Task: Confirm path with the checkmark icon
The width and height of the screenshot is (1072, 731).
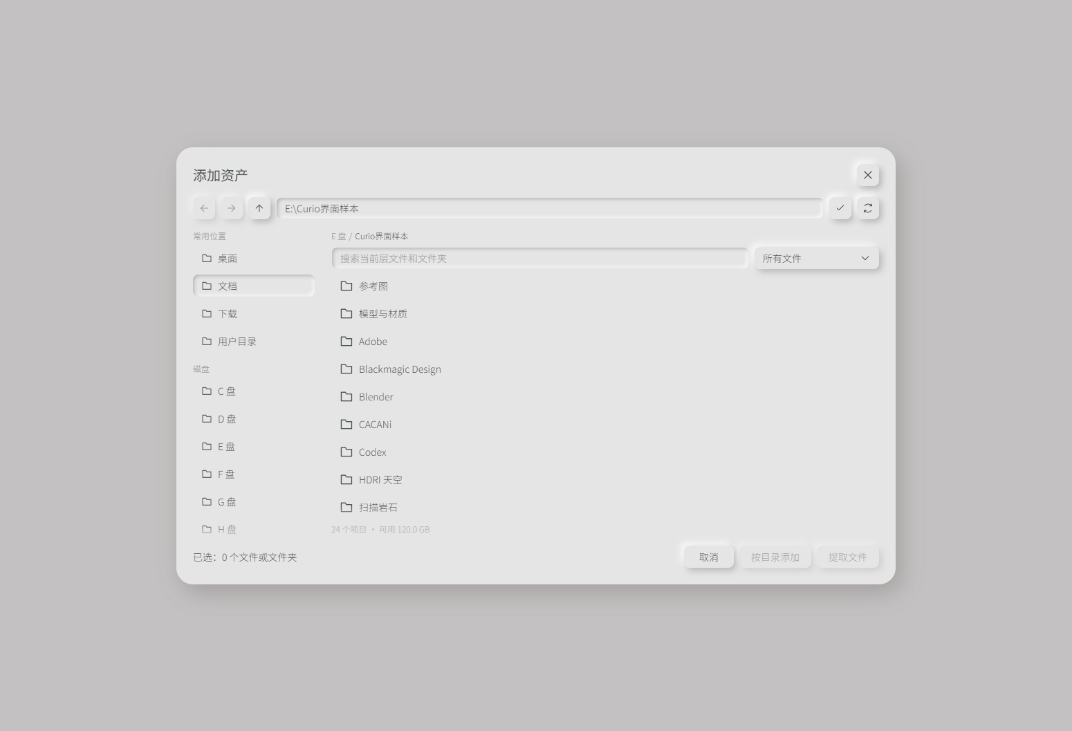Action: click(x=840, y=208)
